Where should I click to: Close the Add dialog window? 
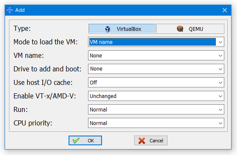click(225, 10)
